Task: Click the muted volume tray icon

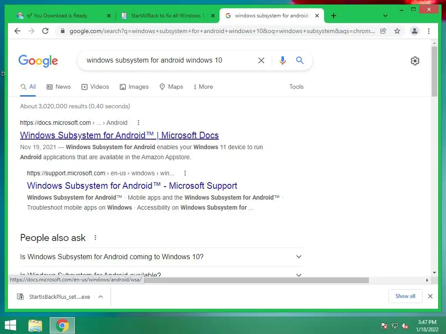Action: (405, 326)
